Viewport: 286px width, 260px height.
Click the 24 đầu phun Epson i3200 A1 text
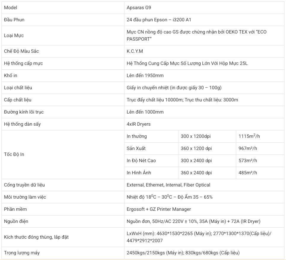[159, 20]
